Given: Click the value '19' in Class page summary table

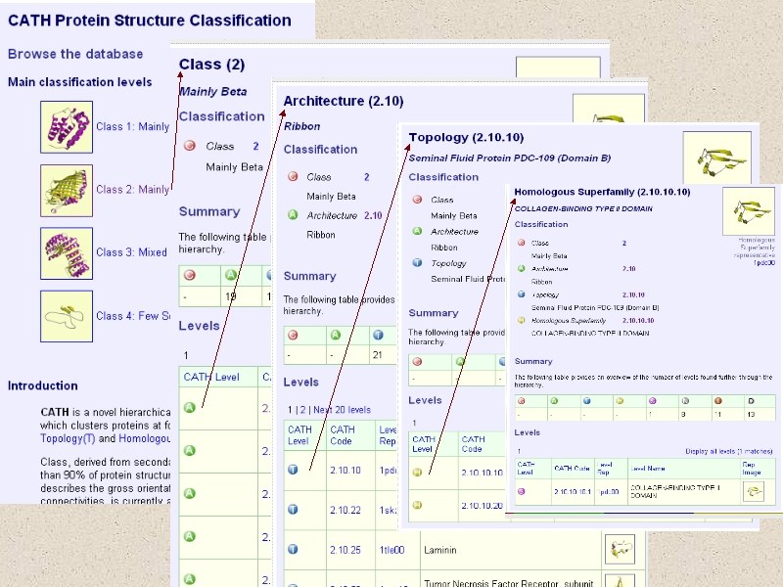Looking at the screenshot, I should [x=230, y=296].
